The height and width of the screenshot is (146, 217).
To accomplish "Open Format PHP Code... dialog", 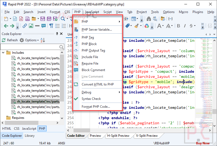I will pos(97,107).
